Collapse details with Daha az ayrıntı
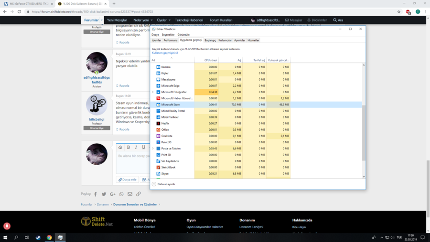 point(163,184)
